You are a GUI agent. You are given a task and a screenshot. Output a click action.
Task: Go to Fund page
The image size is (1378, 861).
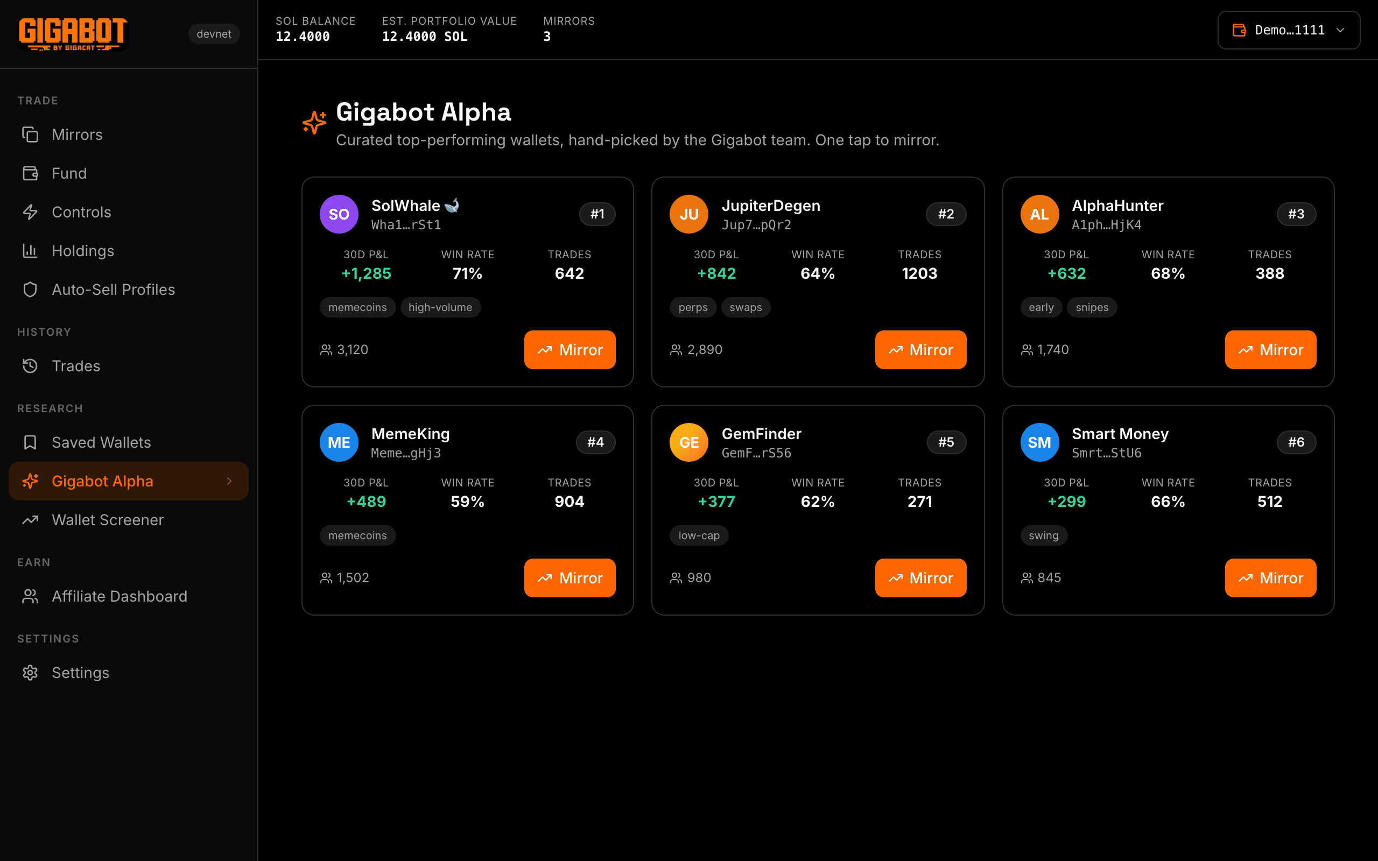129,173
